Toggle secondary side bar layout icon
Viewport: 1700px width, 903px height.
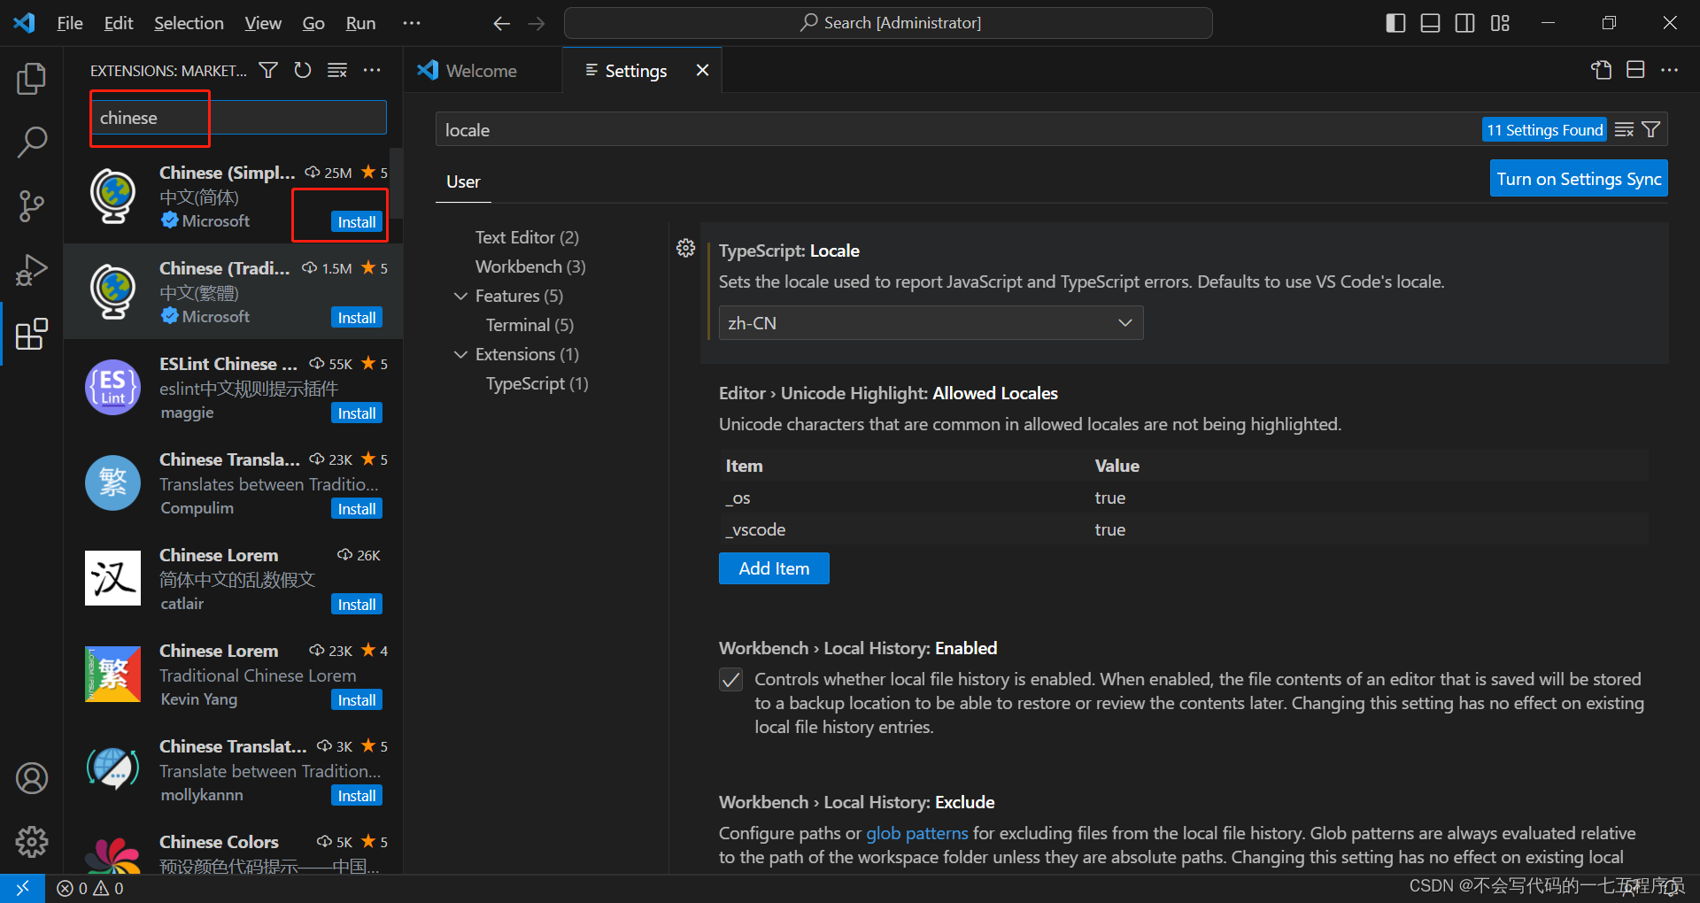[x=1465, y=23]
